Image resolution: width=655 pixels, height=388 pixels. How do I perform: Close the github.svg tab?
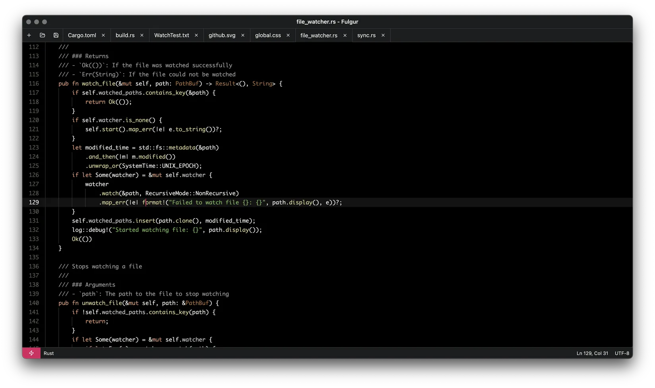click(243, 35)
